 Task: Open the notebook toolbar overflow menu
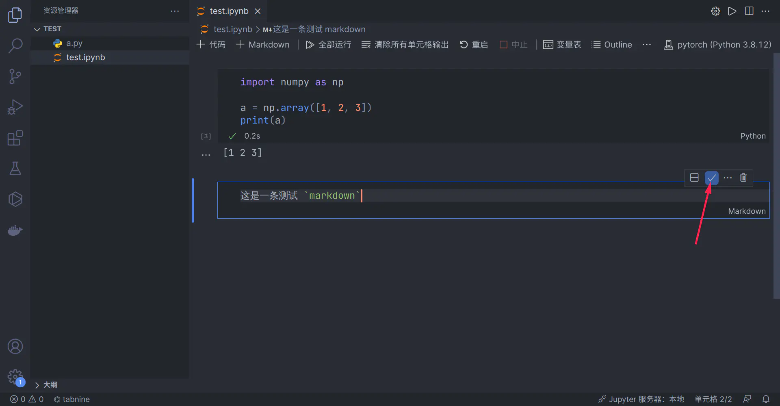(647, 45)
